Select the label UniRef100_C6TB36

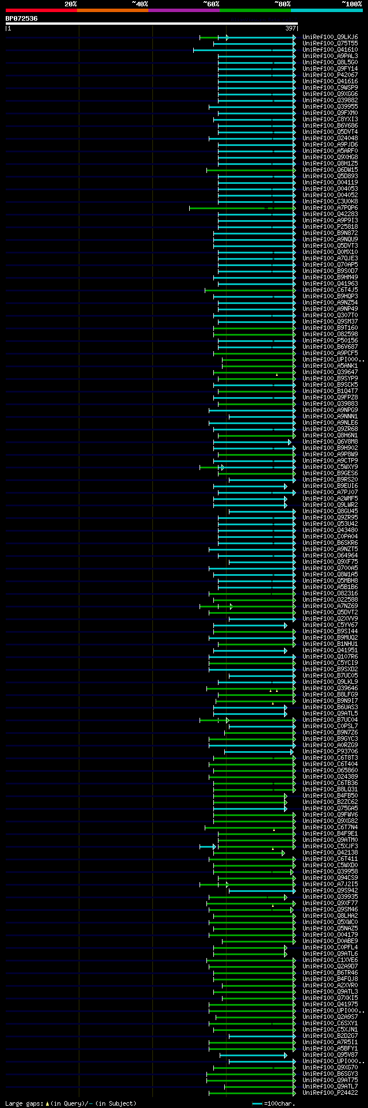(x=330, y=783)
